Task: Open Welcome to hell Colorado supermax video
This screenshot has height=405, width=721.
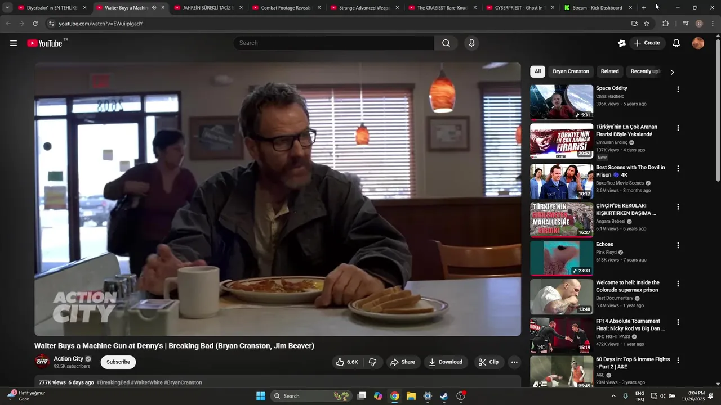Action: pos(562,296)
